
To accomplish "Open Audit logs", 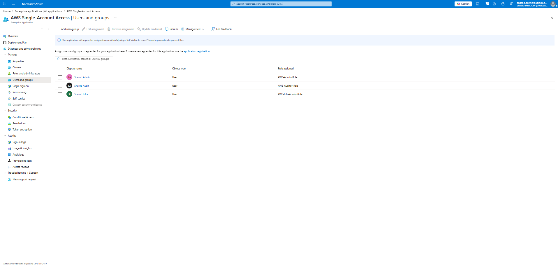I will click(x=18, y=155).
